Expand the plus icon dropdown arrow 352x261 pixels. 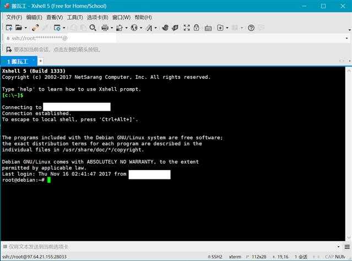click(x=227, y=28)
